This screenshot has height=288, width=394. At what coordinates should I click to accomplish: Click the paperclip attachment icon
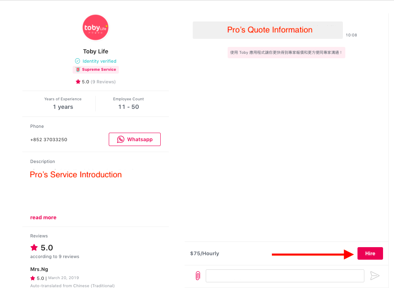[198, 276]
